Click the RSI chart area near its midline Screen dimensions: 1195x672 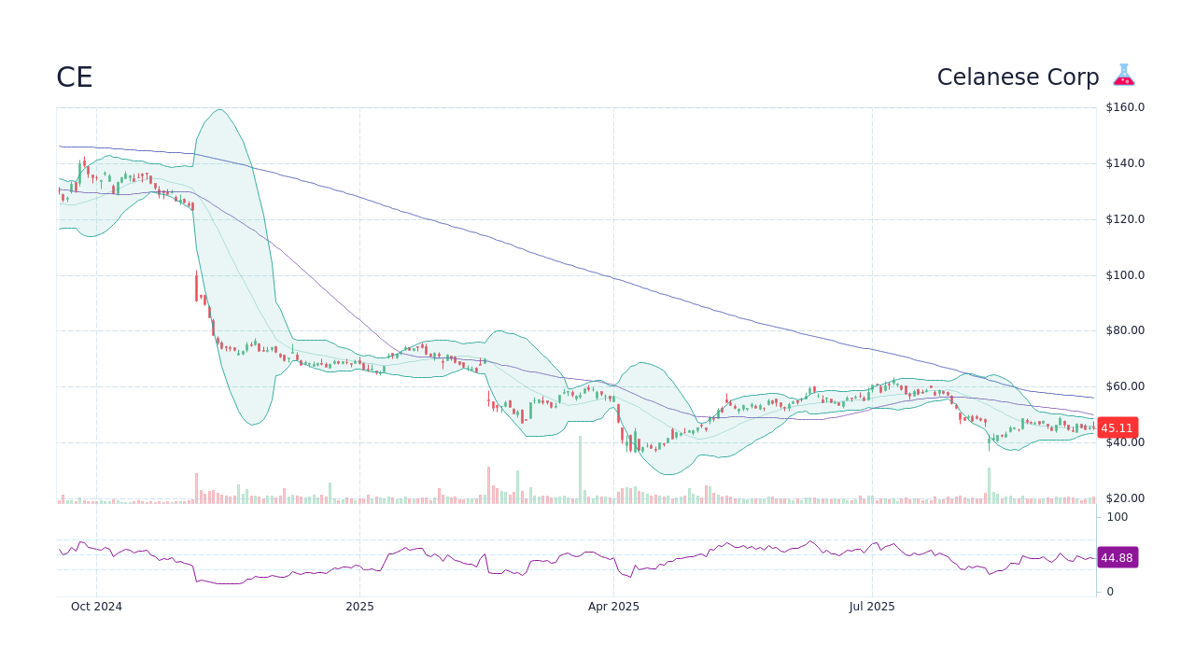tap(560, 557)
